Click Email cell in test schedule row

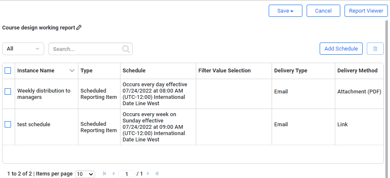click(x=303, y=127)
